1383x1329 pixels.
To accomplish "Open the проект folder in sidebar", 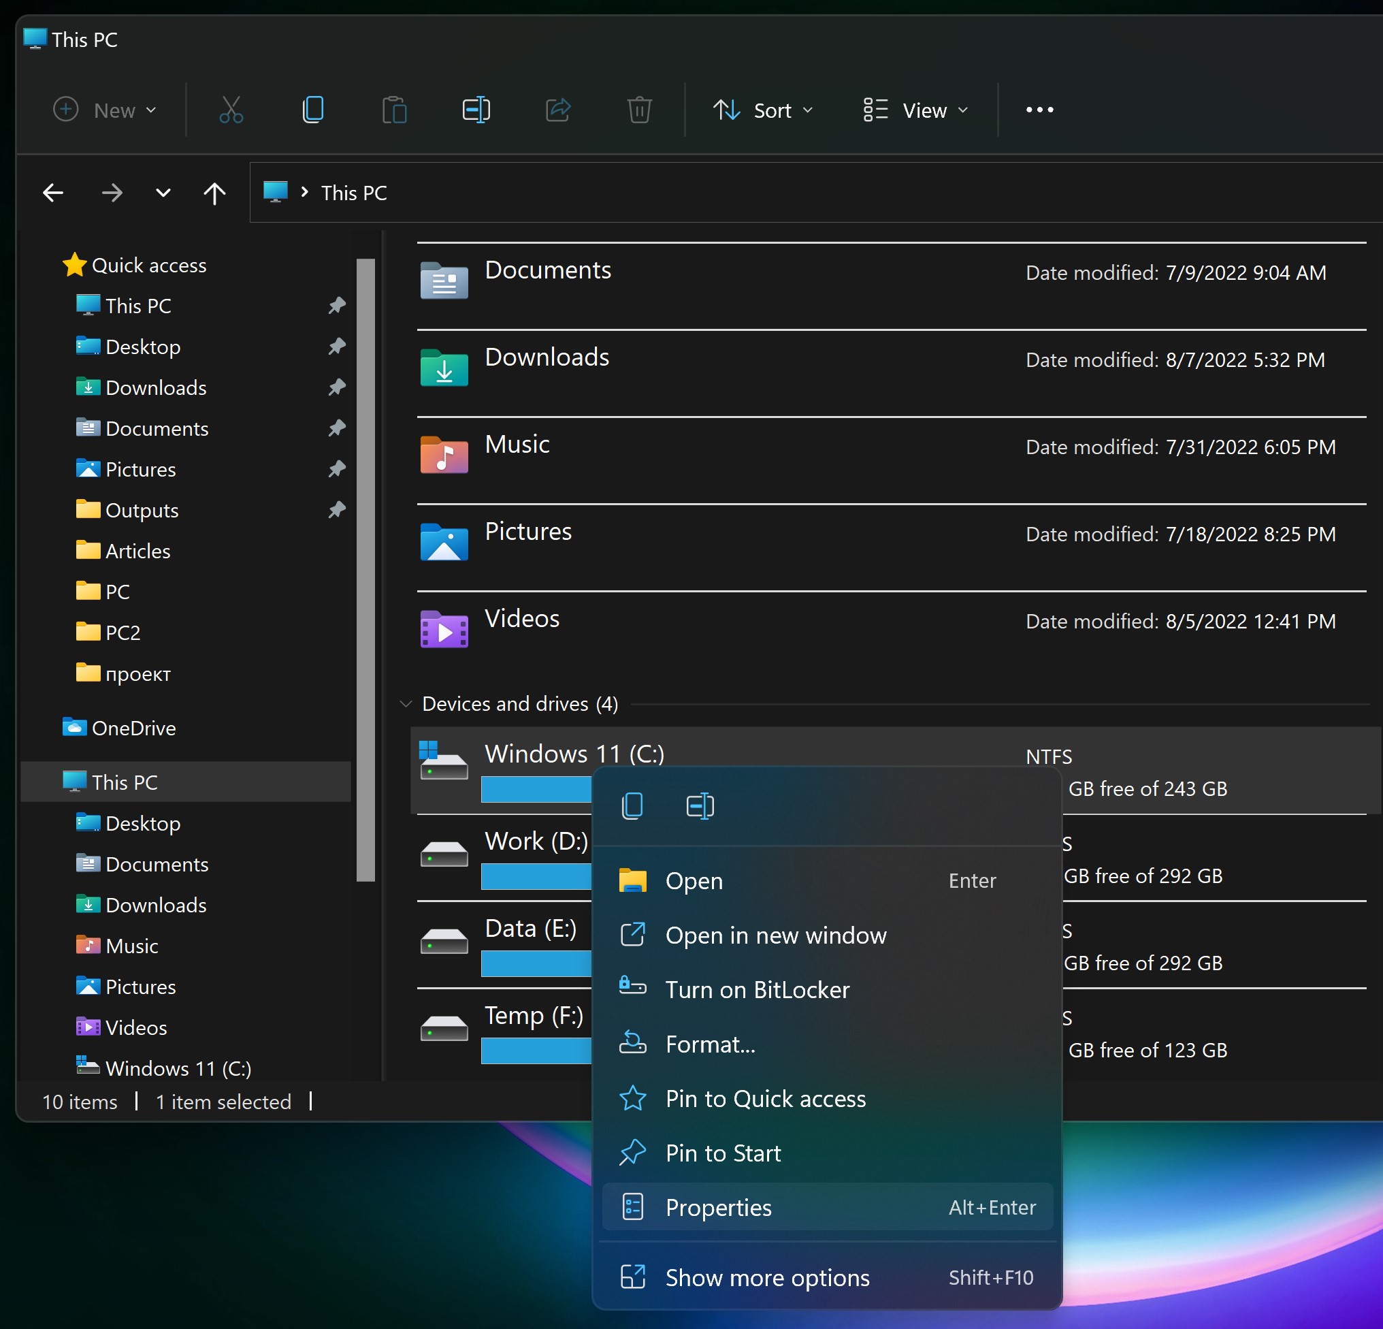I will pyautogui.click(x=123, y=673).
